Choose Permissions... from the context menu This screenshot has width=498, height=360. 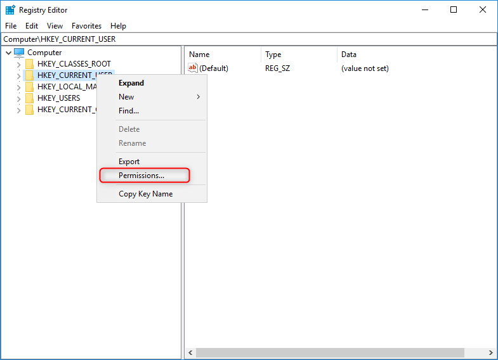pos(141,176)
